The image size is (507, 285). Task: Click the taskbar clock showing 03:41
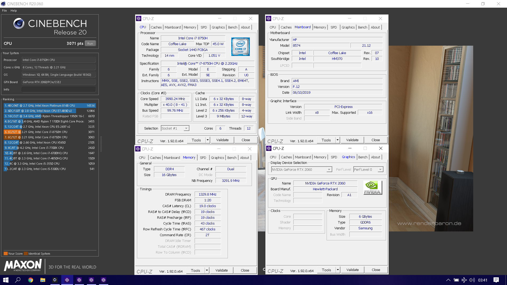click(x=483, y=280)
